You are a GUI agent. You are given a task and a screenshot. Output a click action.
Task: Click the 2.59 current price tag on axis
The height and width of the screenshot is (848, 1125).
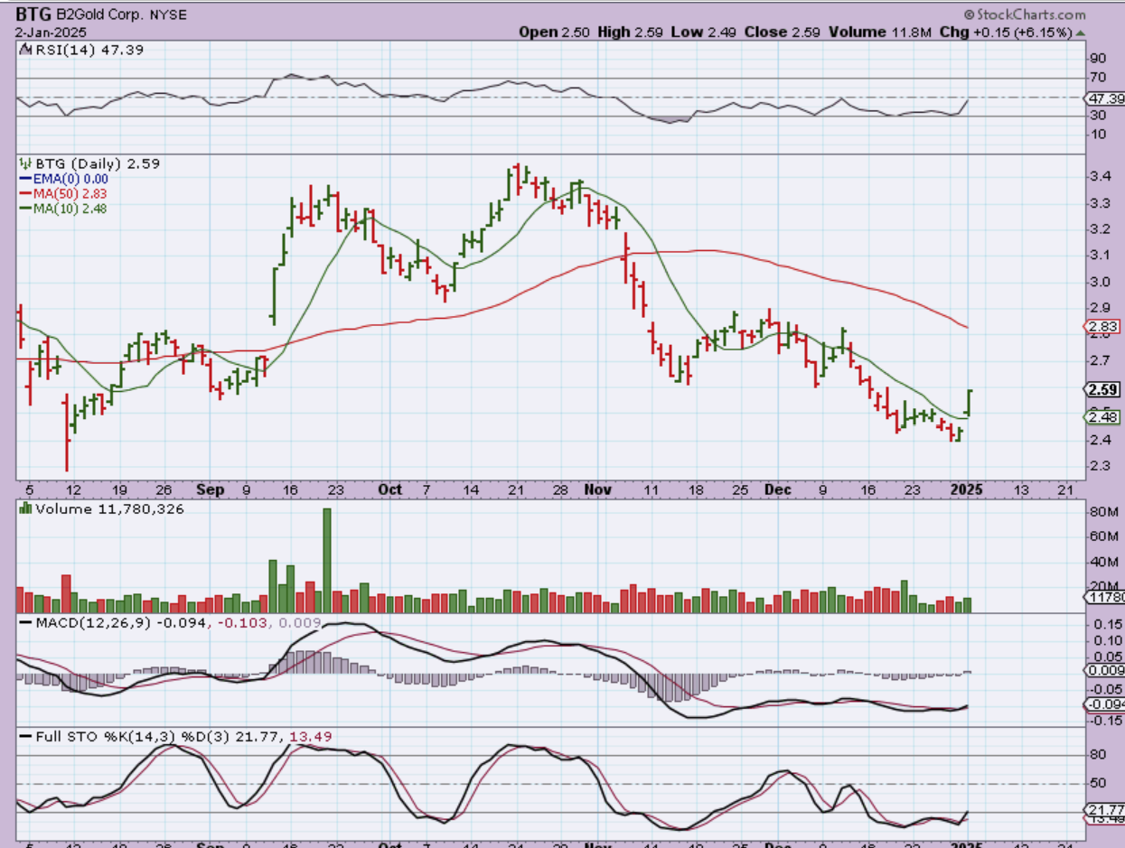[1102, 390]
